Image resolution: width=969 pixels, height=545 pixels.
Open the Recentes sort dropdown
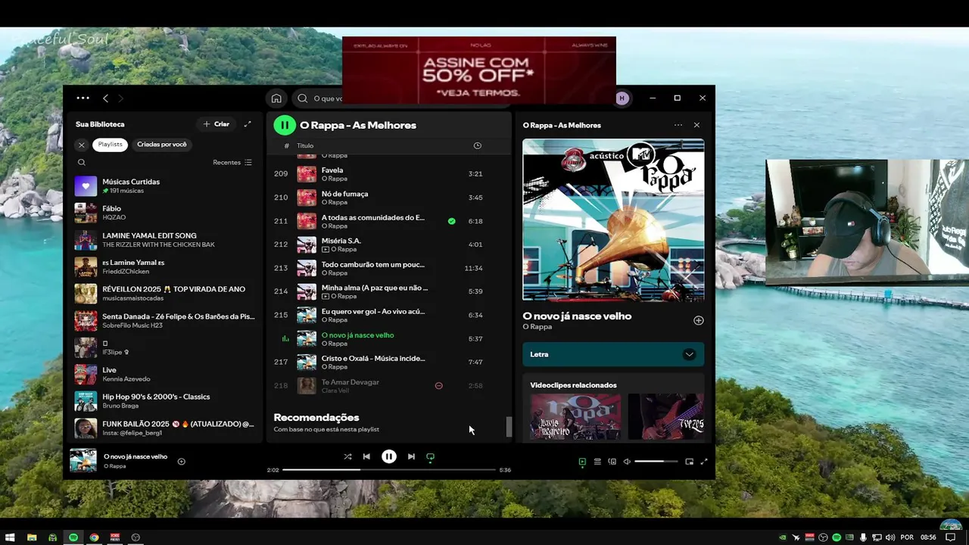coord(232,162)
